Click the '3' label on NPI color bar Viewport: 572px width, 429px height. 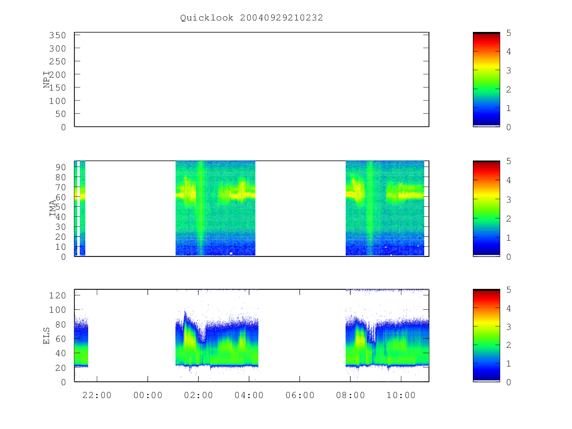509,71
